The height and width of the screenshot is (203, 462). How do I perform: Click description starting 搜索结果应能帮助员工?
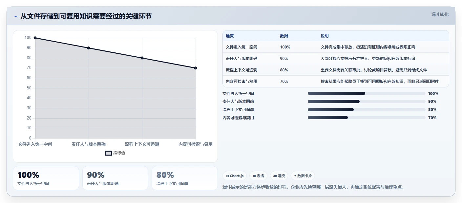point(380,82)
